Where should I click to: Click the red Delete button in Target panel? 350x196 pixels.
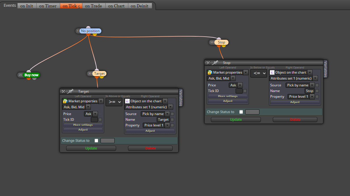pos(150,148)
